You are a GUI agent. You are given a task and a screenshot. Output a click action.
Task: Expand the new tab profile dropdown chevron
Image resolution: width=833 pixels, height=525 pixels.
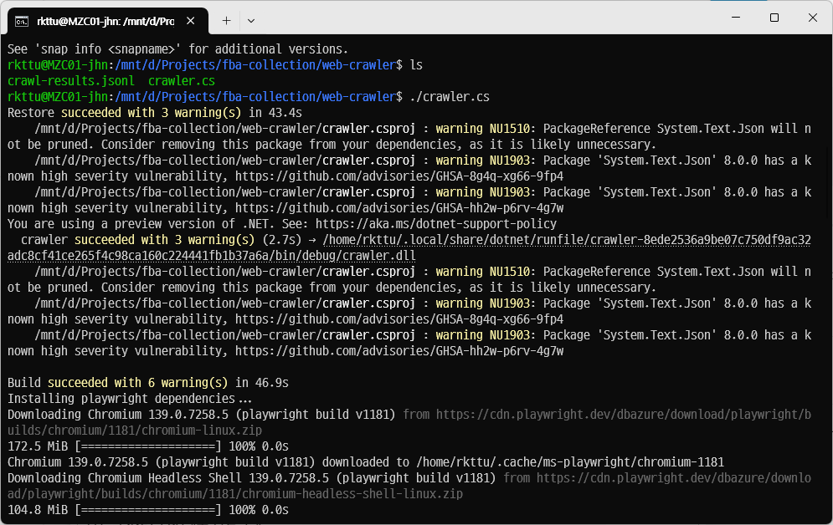(x=251, y=19)
